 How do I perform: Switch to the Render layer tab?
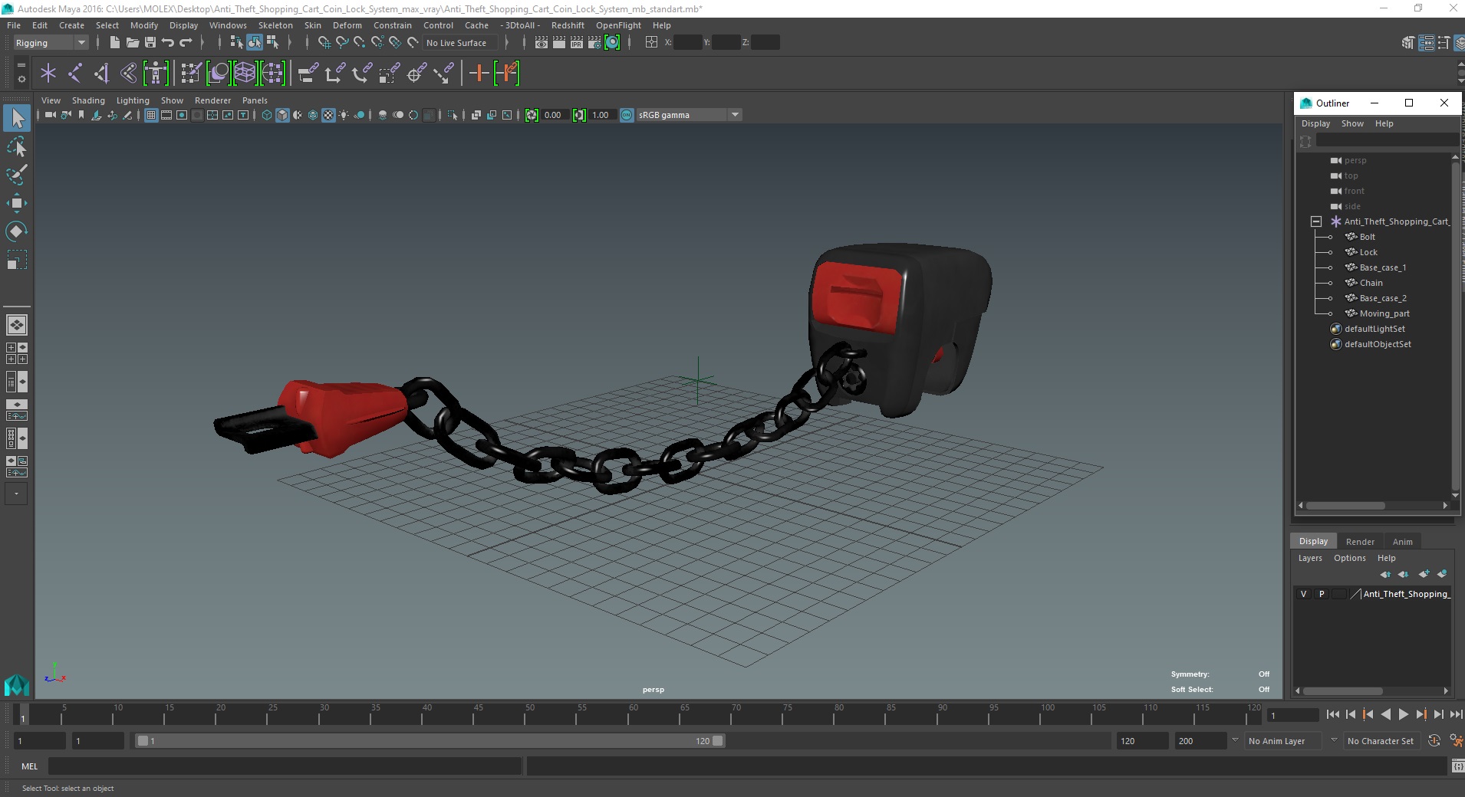click(x=1360, y=541)
